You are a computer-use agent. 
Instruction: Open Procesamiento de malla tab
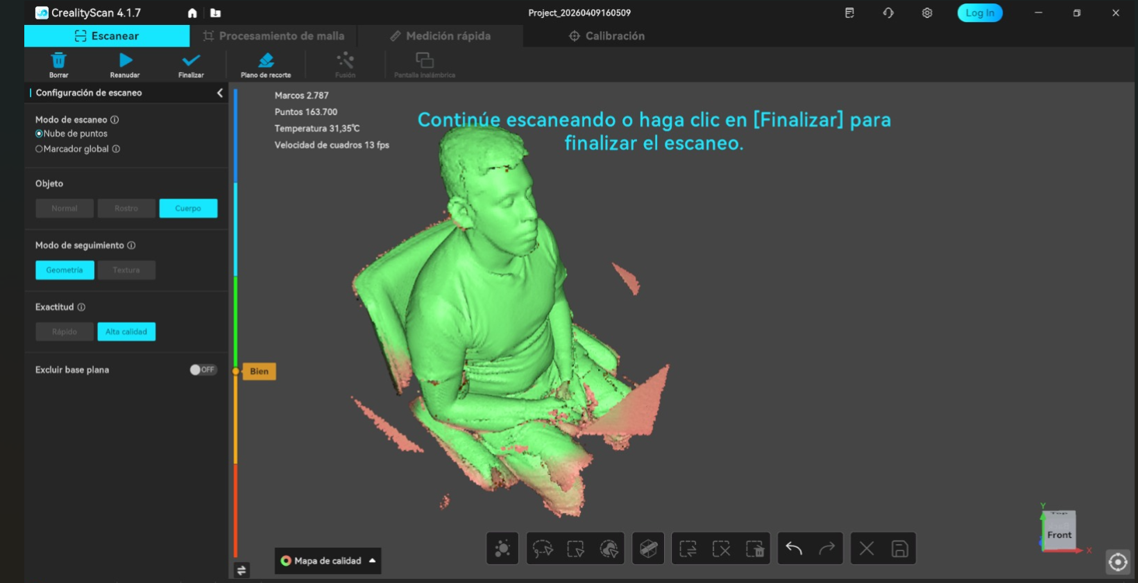pos(273,36)
